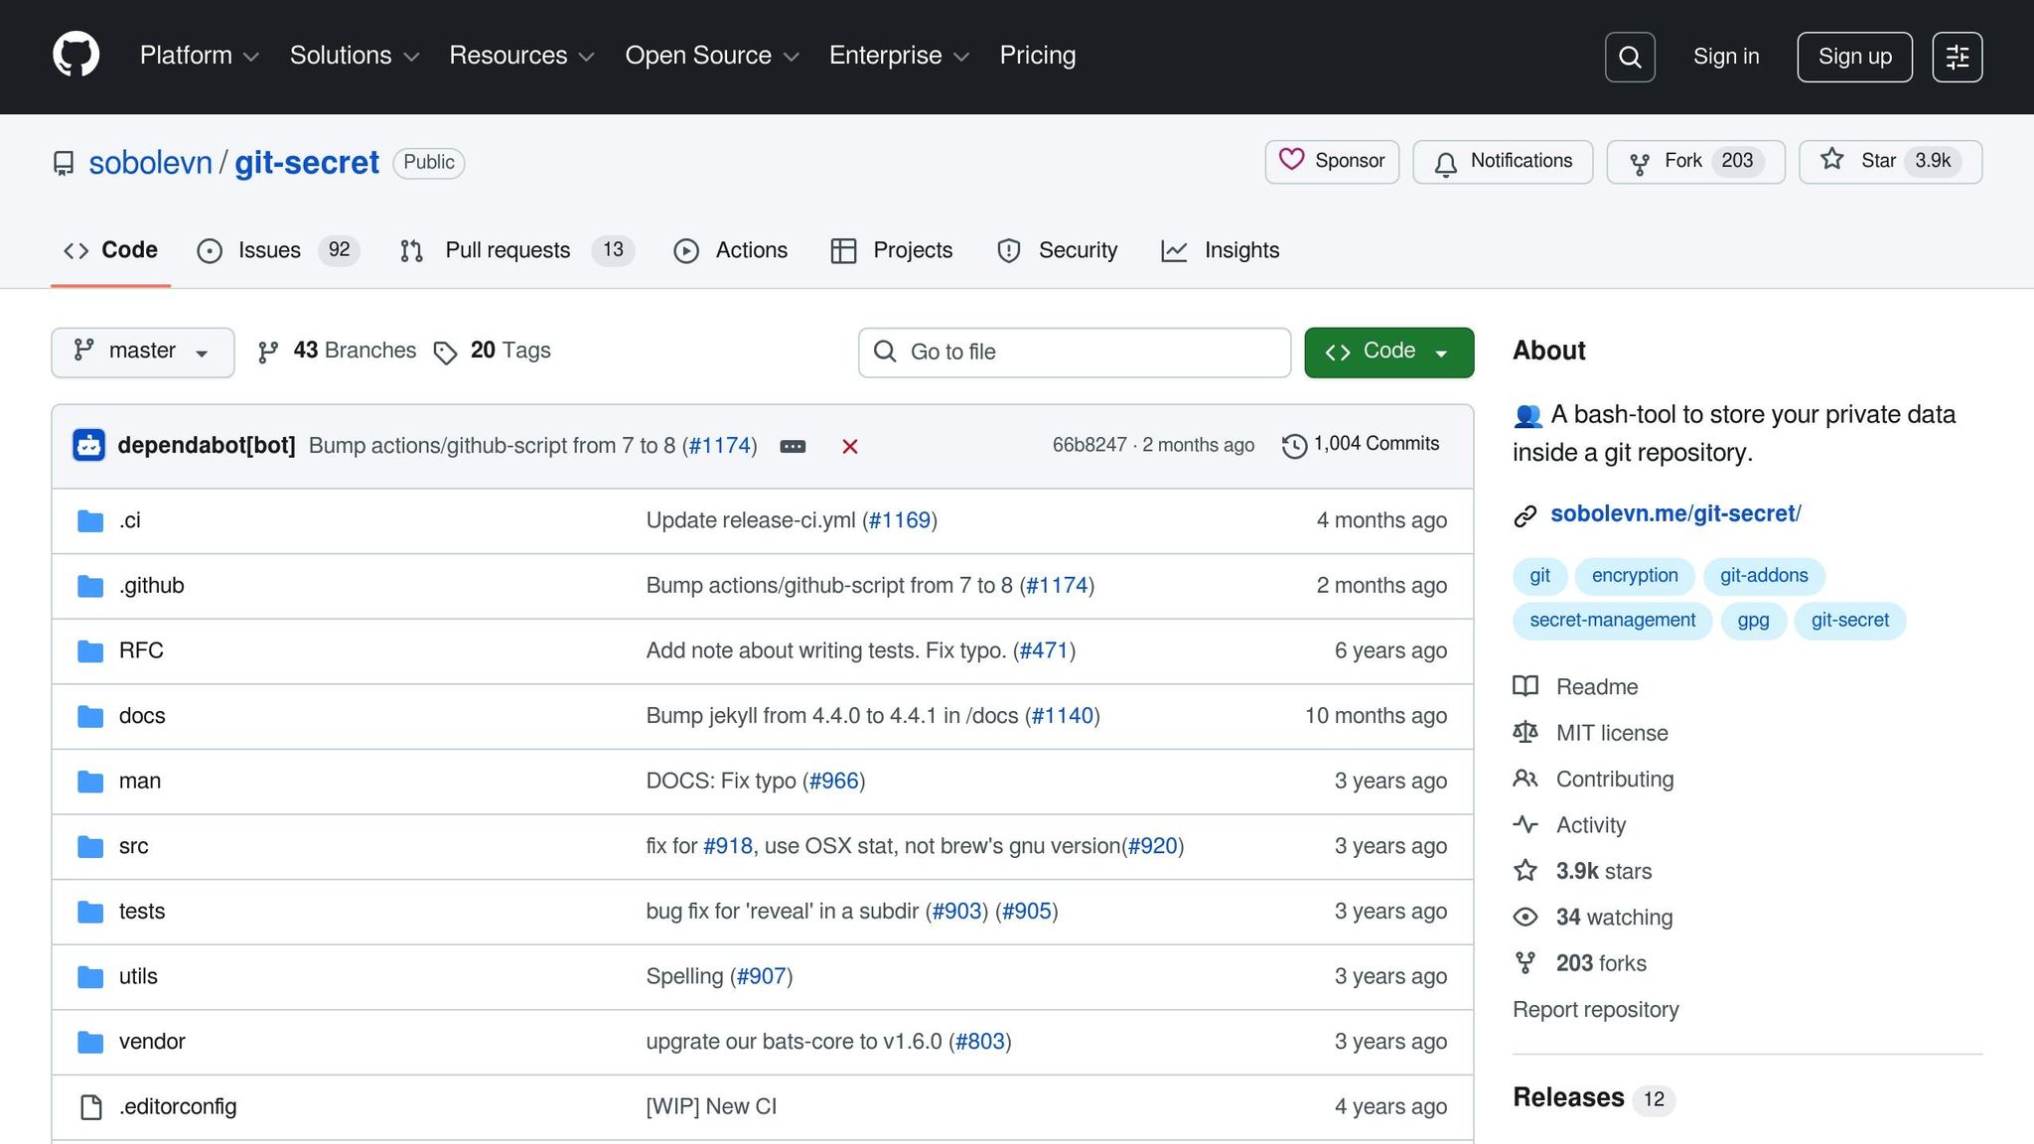Click the GitHub logo icon
This screenshot has height=1144, width=2034.
point(75,56)
